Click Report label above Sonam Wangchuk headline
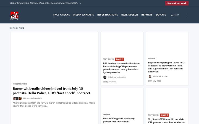Image resolution: width=199 pixels, height=124 pixels. click(x=106, y=115)
